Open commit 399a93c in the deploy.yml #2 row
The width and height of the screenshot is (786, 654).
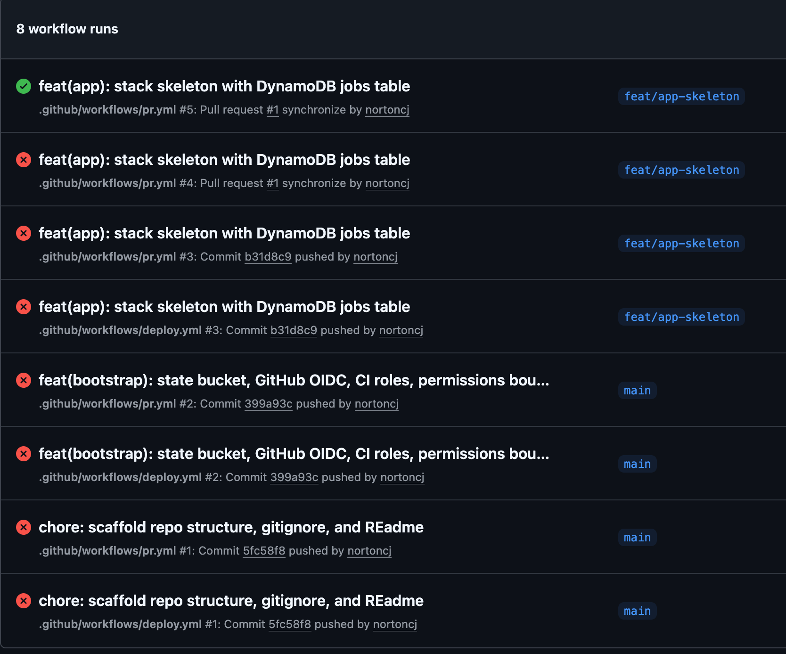tap(294, 477)
